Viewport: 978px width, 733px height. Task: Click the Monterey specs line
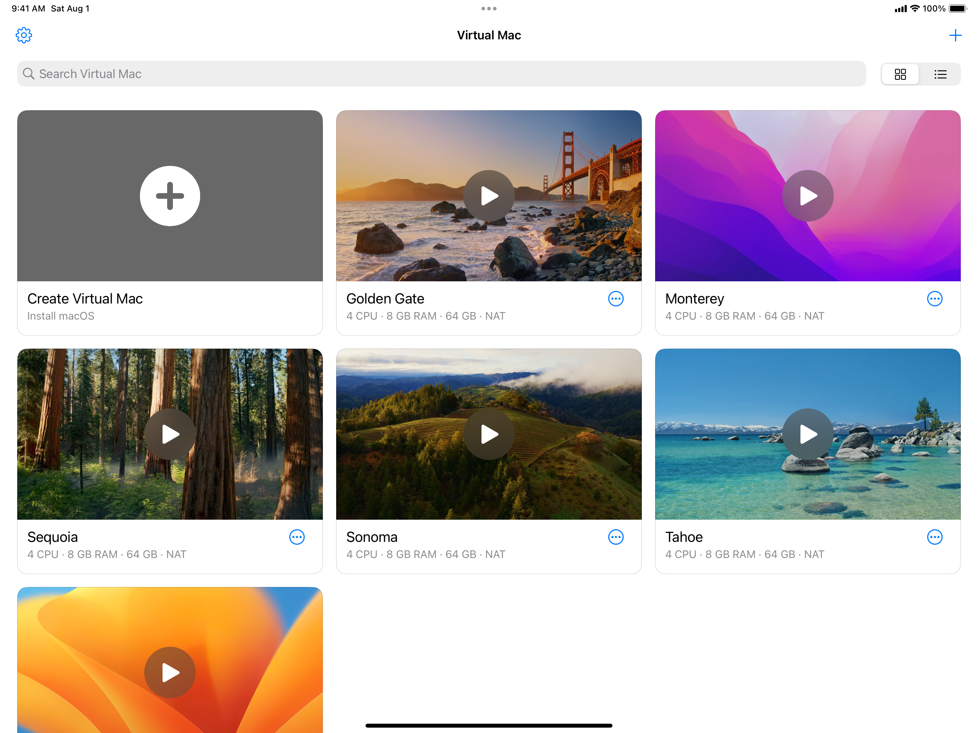[745, 316]
